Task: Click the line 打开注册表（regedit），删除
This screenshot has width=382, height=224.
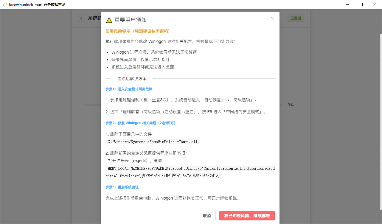Action: coord(134,161)
